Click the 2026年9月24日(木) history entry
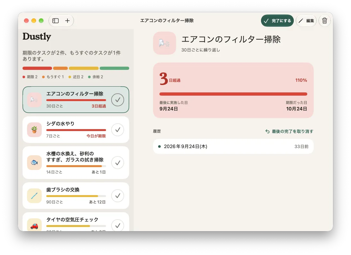The width and height of the screenshot is (351, 255). (233, 146)
